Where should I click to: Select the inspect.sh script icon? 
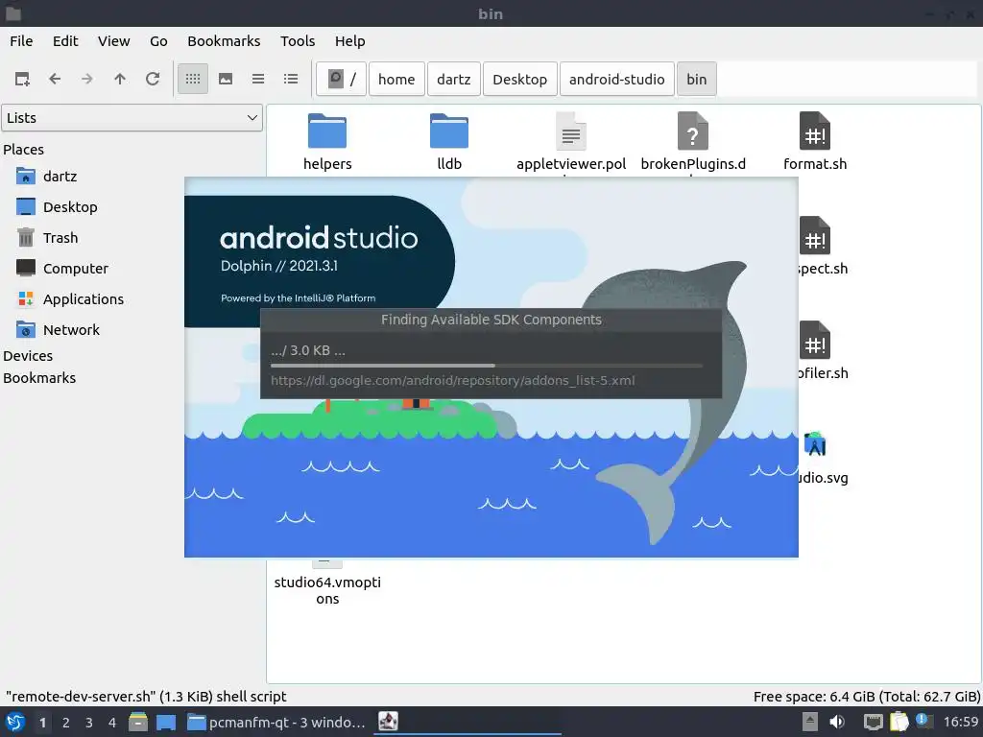(815, 236)
